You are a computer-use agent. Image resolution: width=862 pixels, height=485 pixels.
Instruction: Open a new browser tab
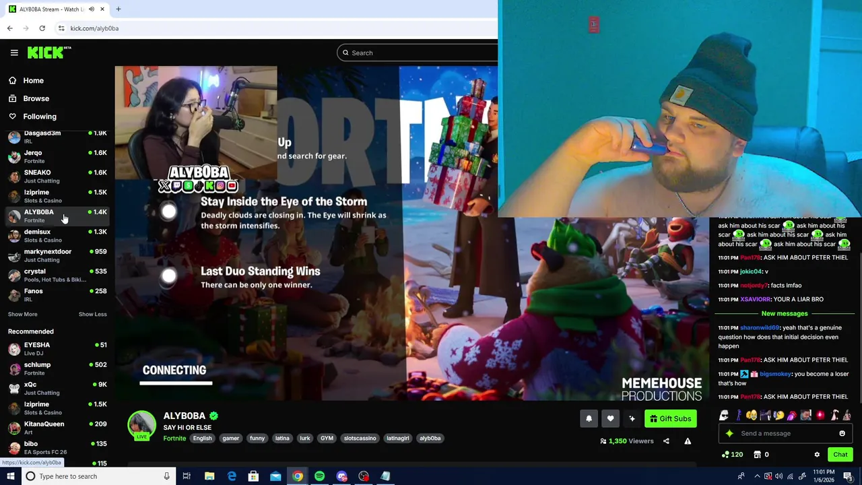[x=118, y=9]
